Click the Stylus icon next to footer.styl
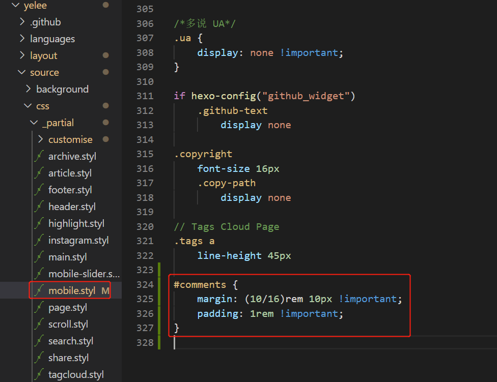 tap(39, 190)
